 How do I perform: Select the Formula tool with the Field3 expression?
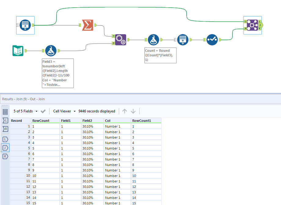(51, 51)
